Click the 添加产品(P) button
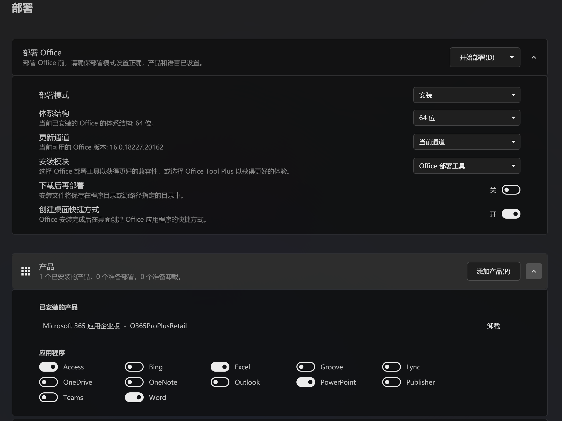The image size is (562, 421). coord(493,271)
